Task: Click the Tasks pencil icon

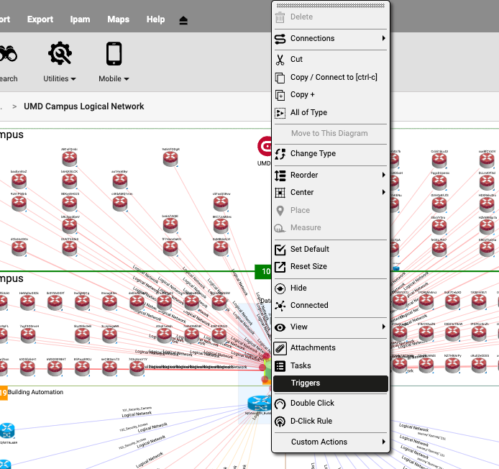Action: click(280, 366)
